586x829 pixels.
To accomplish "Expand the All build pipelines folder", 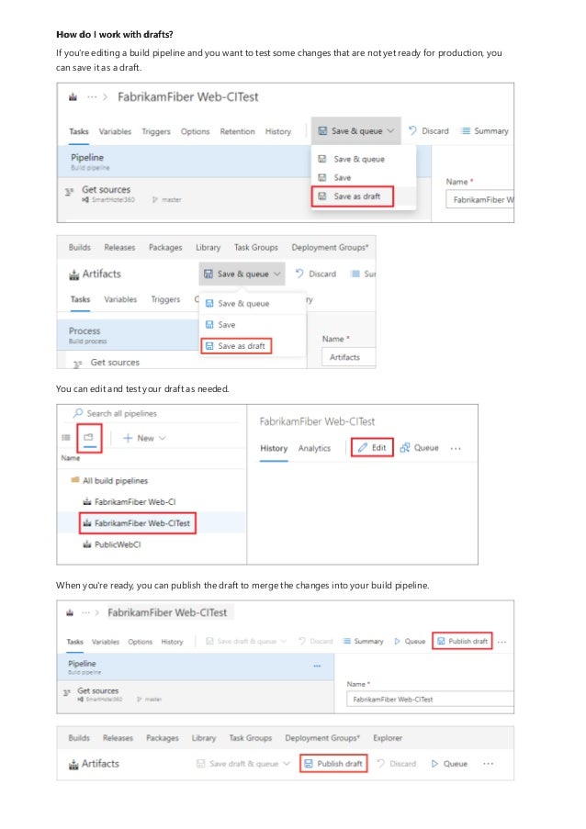I will point(109,480).
